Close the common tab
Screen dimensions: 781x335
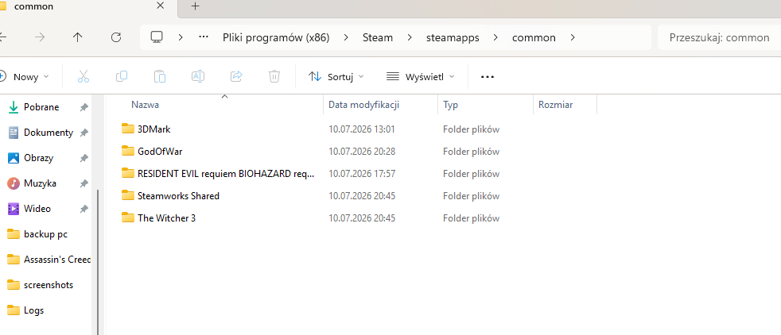[160, 6]
